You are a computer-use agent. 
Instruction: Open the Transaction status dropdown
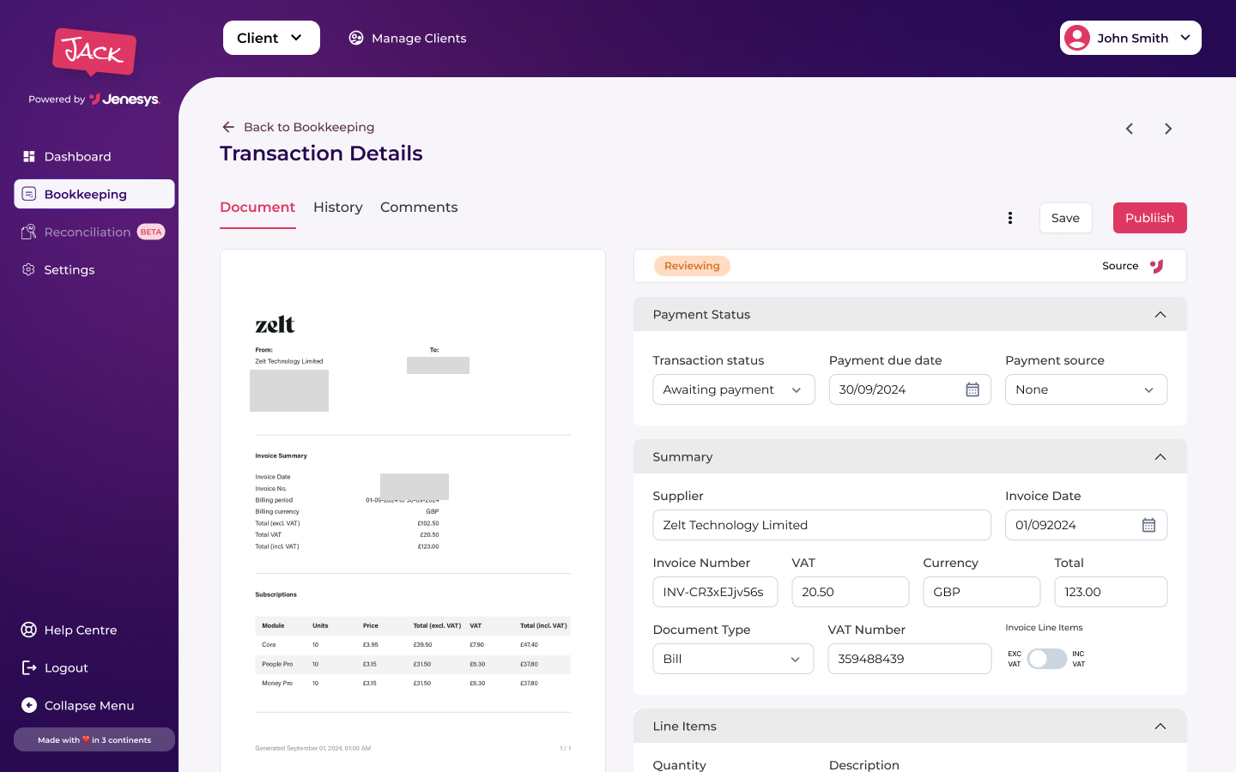734,389
